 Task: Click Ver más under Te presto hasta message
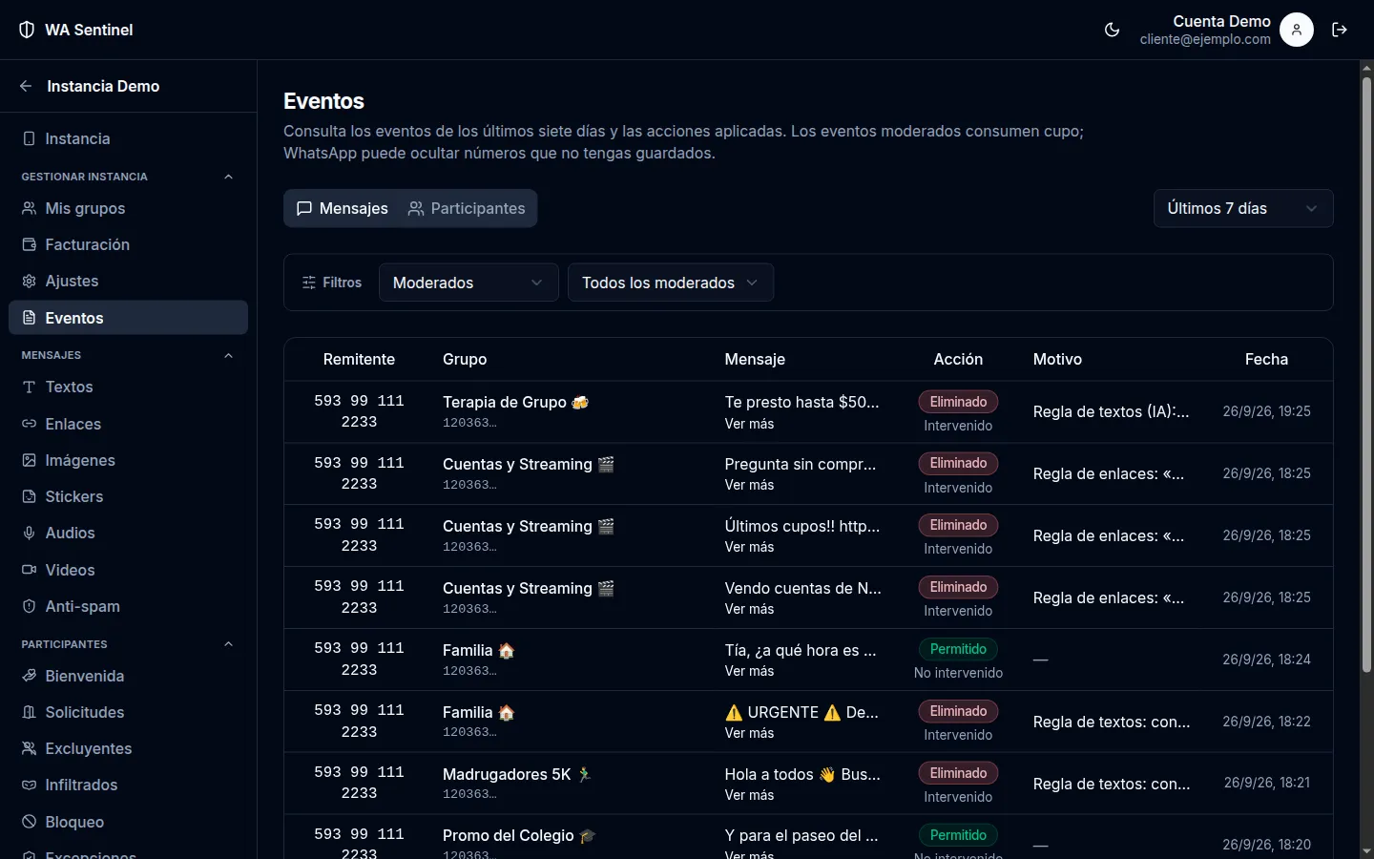pos(749,424)
